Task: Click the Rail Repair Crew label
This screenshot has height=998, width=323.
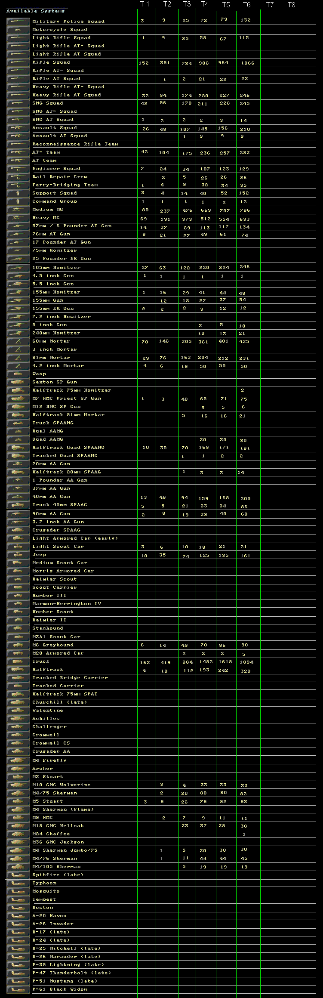Action: pyautogui.click(x=60, y=176)
